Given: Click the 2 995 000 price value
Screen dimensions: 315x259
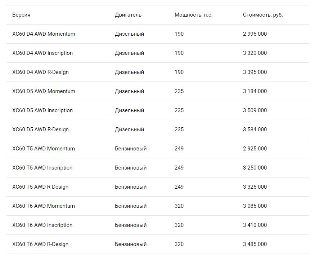Looking at the screenshot, I should pos(255,34).
